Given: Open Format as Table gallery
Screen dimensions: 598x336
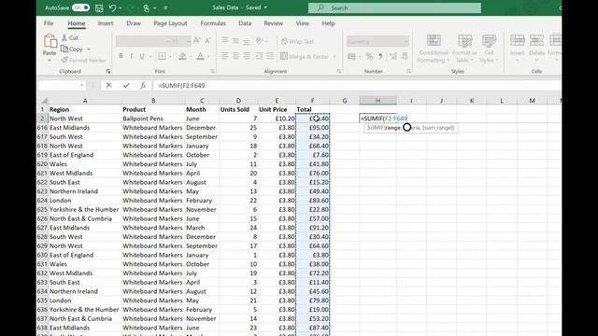Looking at the screenshot, I should (x=464, y=49).
